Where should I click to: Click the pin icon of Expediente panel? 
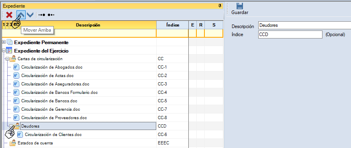[x=220, y=6]
